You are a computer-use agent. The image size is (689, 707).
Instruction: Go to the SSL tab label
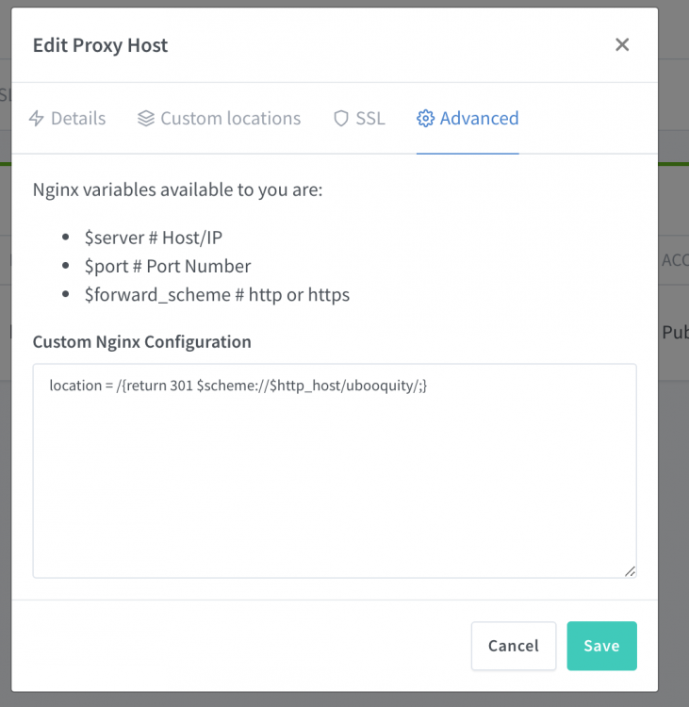click(x=370, y=118)
